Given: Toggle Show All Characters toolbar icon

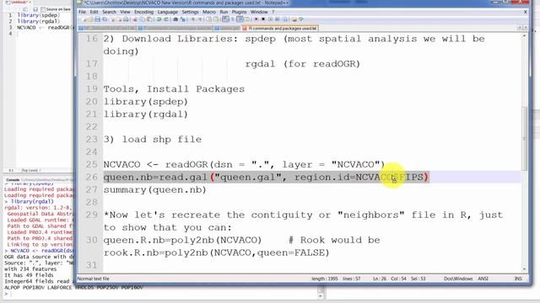Looking at the screenshot, I should [232, 19].
